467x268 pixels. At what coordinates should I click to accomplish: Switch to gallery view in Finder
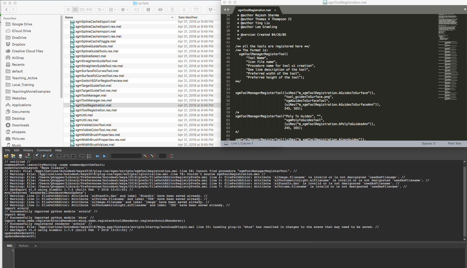click(x=89, y=9)
